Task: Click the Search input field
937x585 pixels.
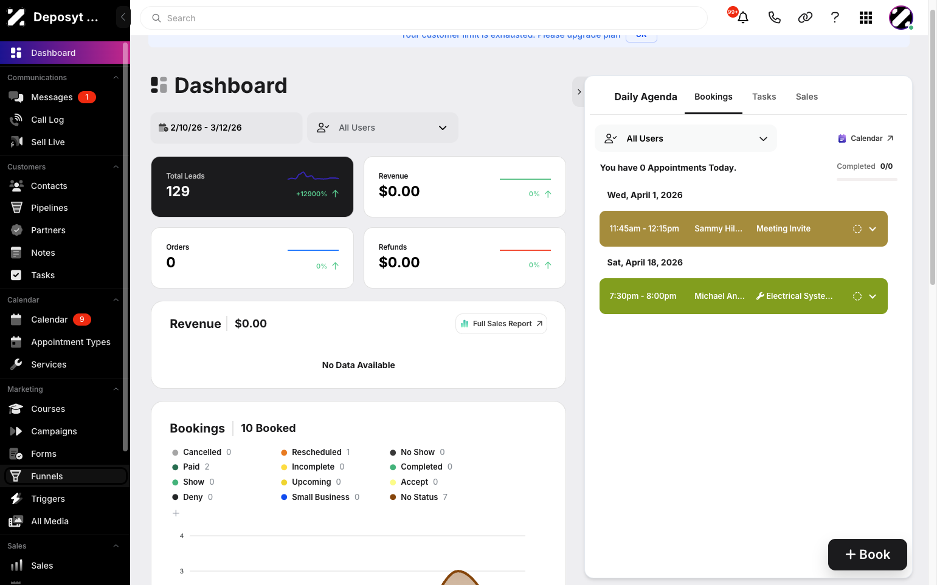Action: (424, 18)
